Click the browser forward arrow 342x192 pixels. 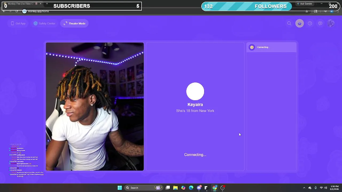pyautogui.click(x=10, y=11)
